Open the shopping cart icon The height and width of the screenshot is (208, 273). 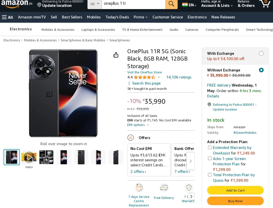coord(265,4)
